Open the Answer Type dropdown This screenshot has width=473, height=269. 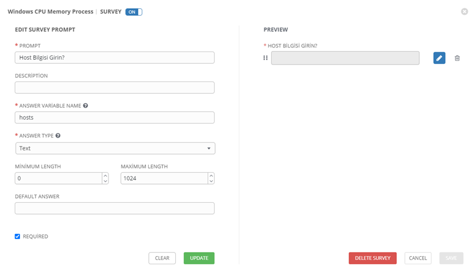coord(115,148)
